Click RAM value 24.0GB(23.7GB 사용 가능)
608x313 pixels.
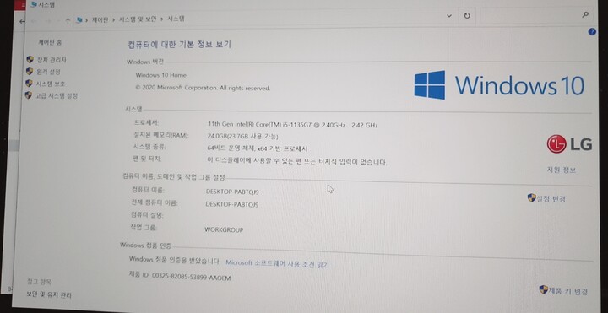click(243, 137)
